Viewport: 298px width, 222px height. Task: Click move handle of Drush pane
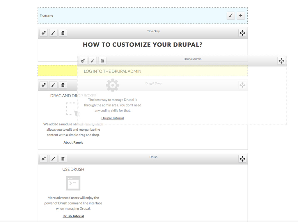(x=242, y=159)
